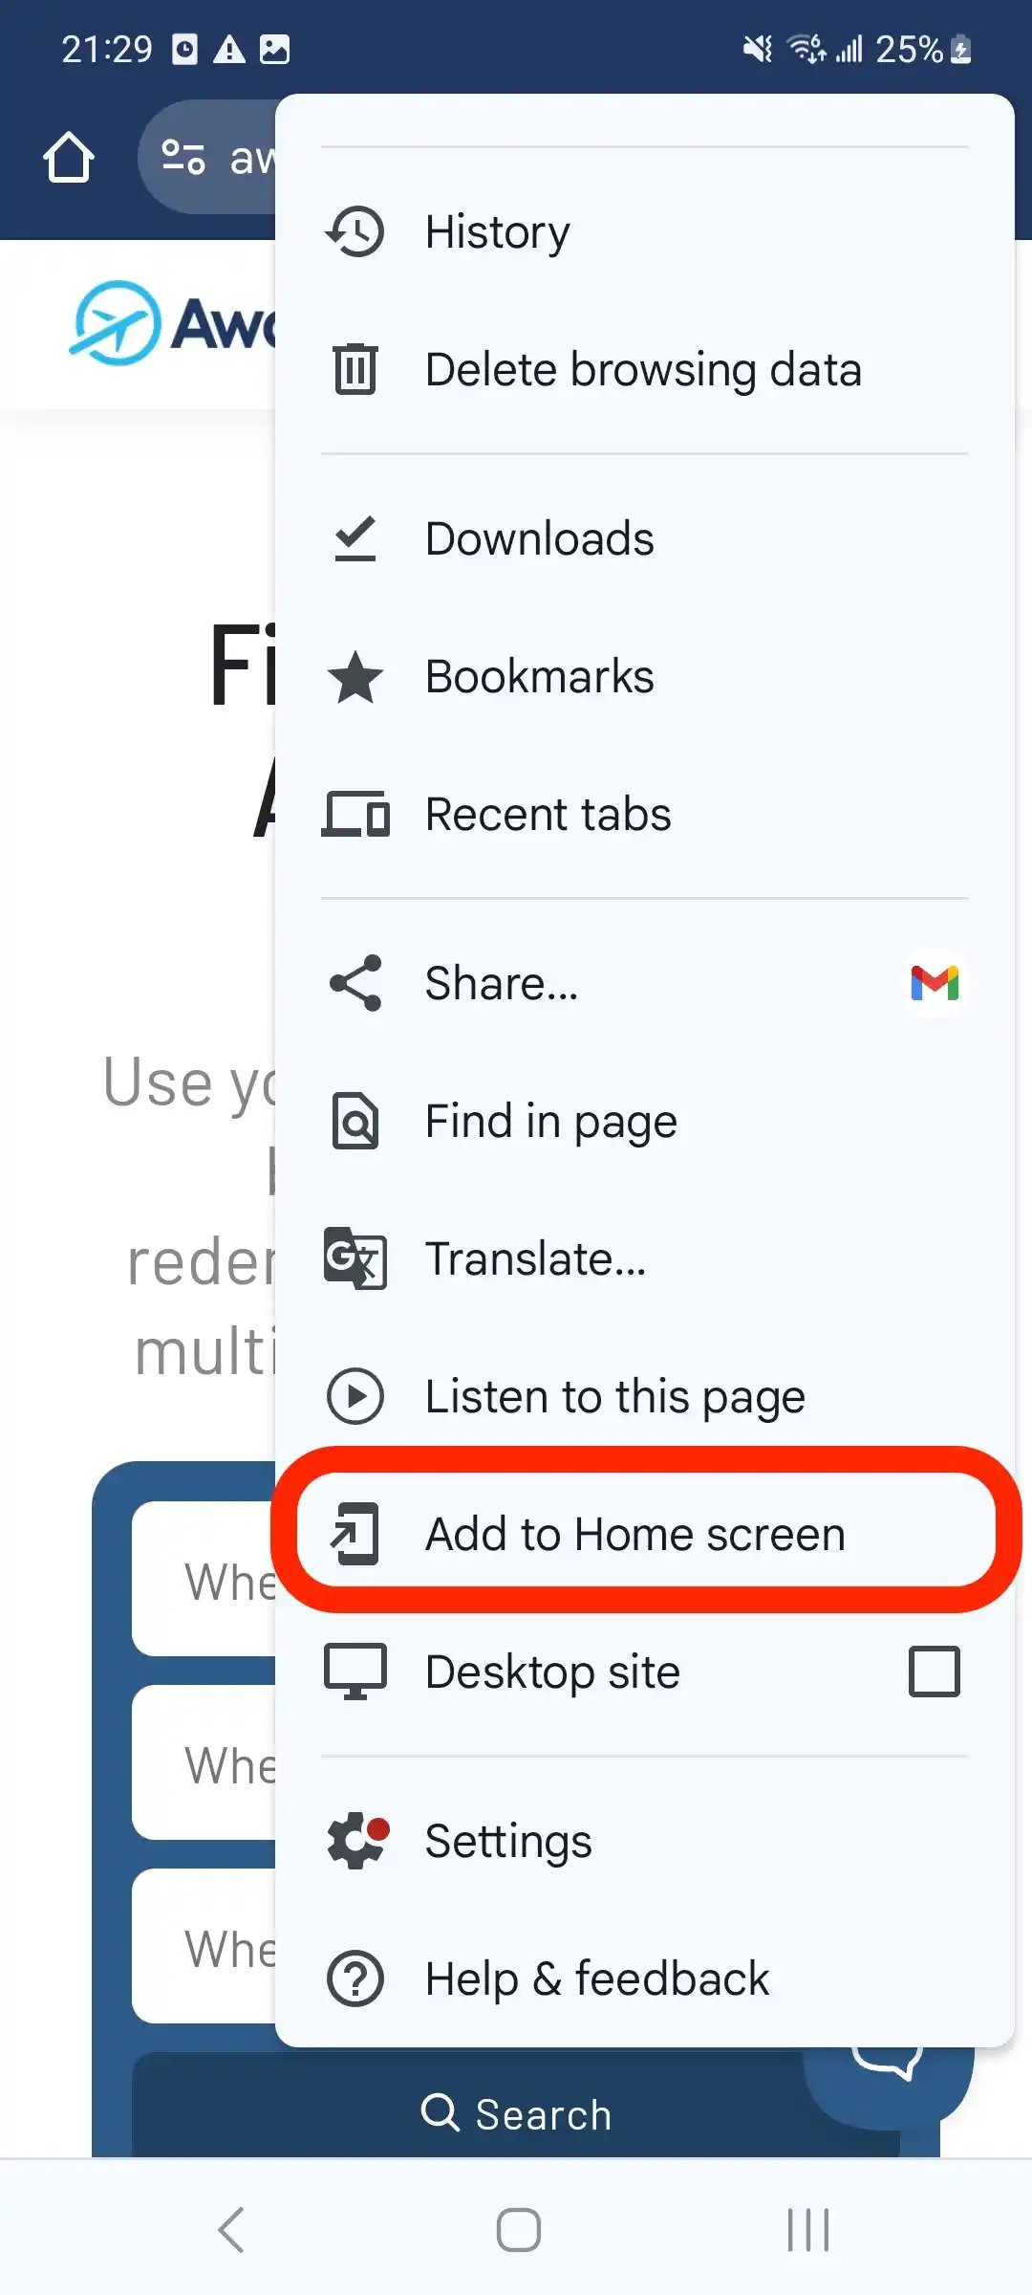1032x2295 pixels.
Task: Tap the Android back navigation button
Action: tap(230, 2230)
